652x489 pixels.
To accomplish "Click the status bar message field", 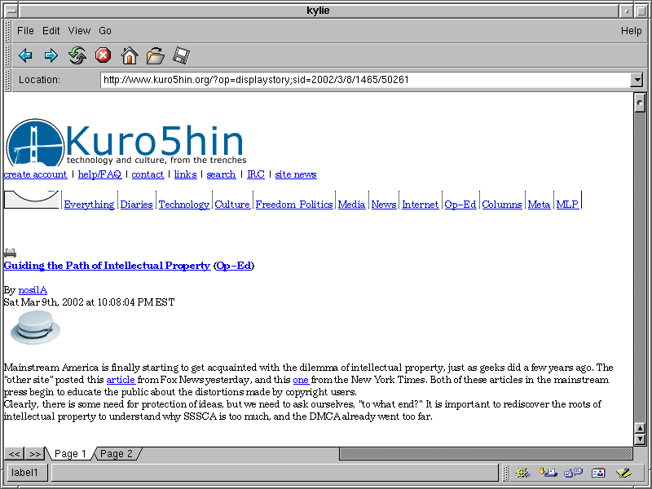I will tap(275, 473).
